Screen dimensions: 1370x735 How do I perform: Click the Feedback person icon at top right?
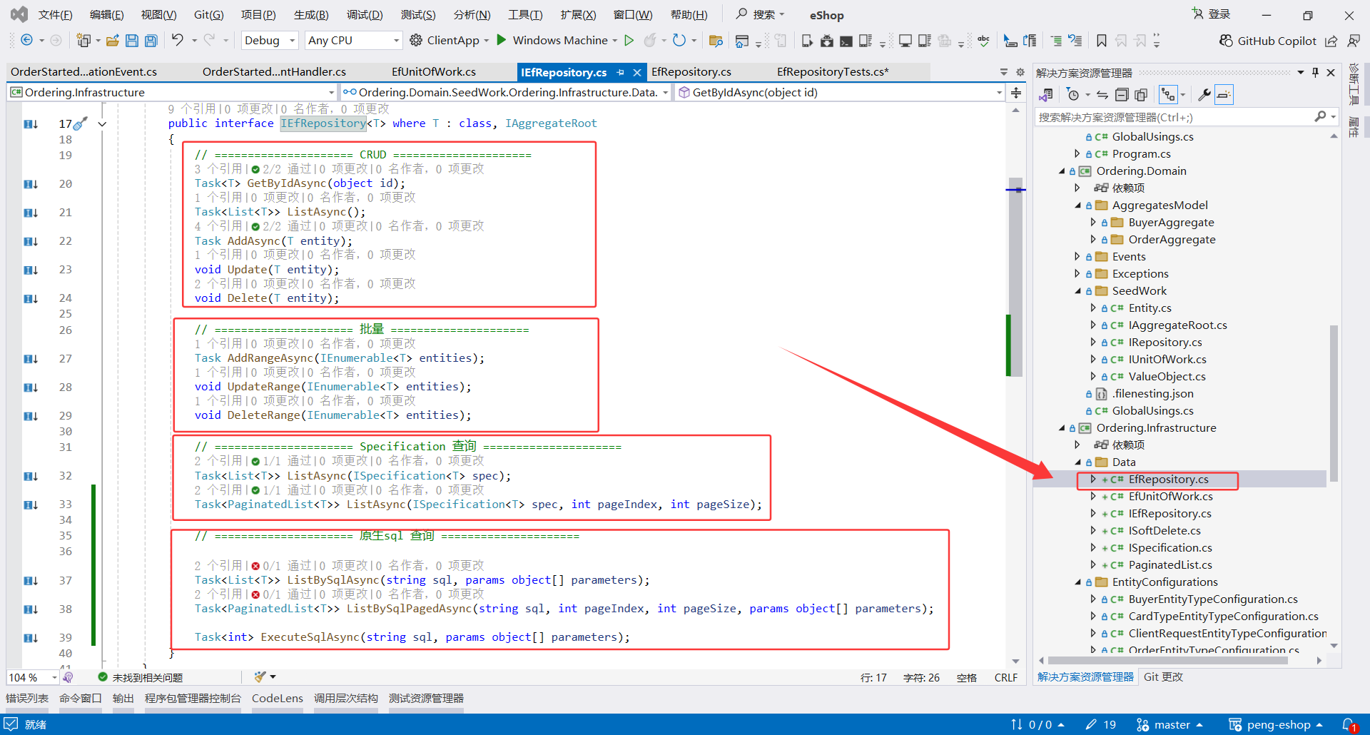(1354, 41)
